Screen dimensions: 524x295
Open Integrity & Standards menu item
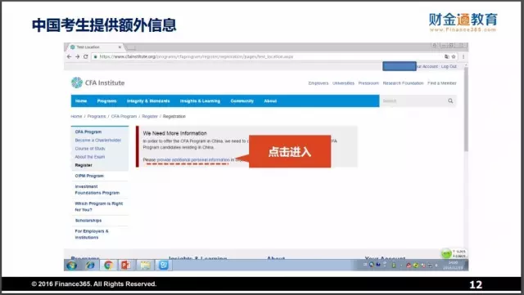pos(148,101)
